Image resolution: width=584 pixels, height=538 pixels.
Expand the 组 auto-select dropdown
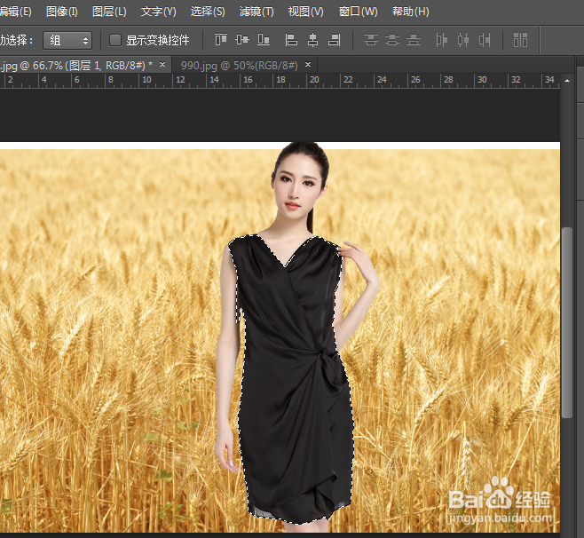pos(67,40)
